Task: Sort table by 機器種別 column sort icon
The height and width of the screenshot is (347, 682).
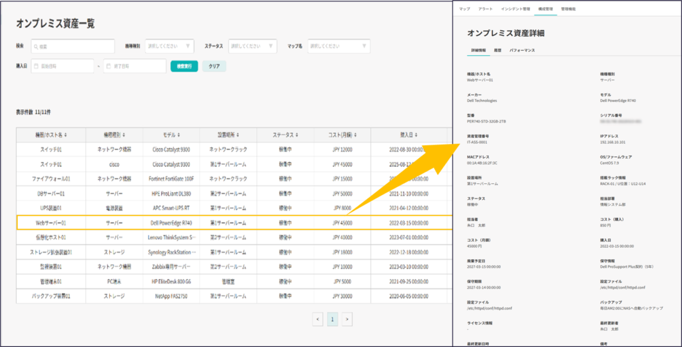Action: [124, 135]
